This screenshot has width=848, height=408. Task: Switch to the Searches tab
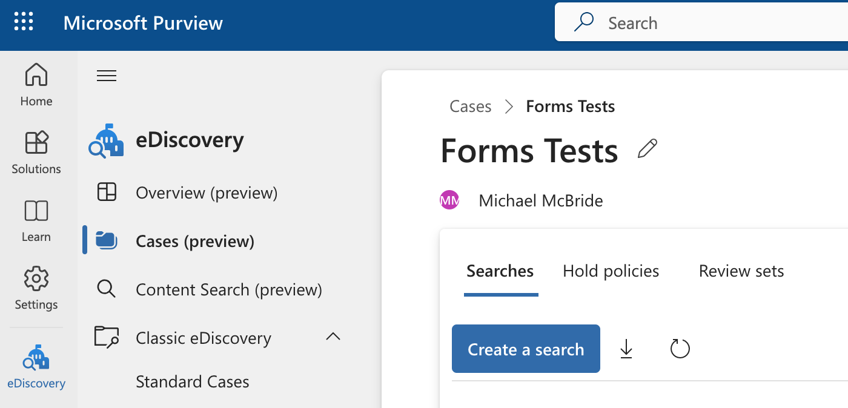coord(500,271)
